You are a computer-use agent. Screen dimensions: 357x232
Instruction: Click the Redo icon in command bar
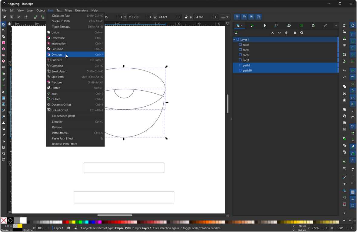(344, 77)
